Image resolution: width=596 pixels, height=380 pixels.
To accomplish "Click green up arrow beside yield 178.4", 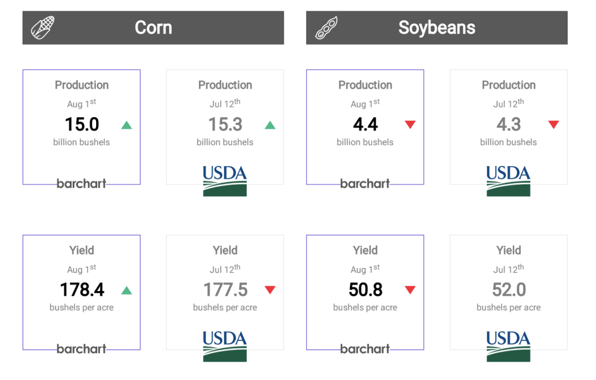I will click(x=127, y=290).
